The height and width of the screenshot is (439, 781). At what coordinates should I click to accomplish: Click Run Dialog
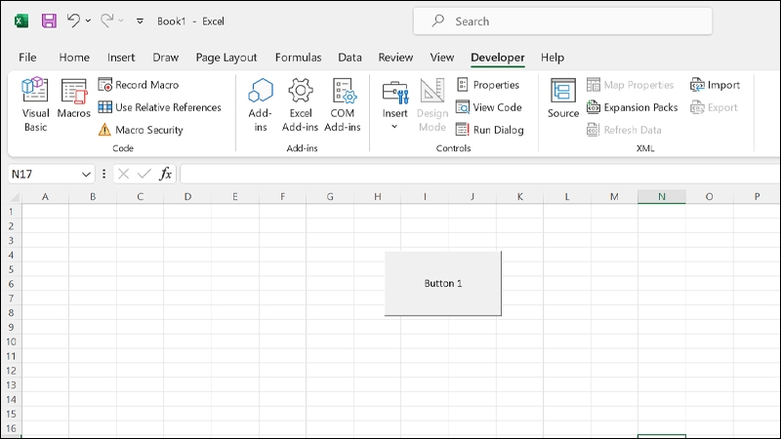pyautogui.click(x=490, y=130)
